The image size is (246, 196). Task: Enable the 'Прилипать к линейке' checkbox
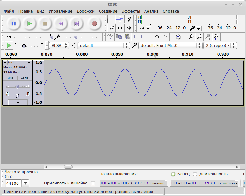click(93, 183)
